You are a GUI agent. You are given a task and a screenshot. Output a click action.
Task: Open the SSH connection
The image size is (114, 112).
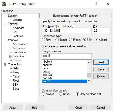tap(79, 108)
